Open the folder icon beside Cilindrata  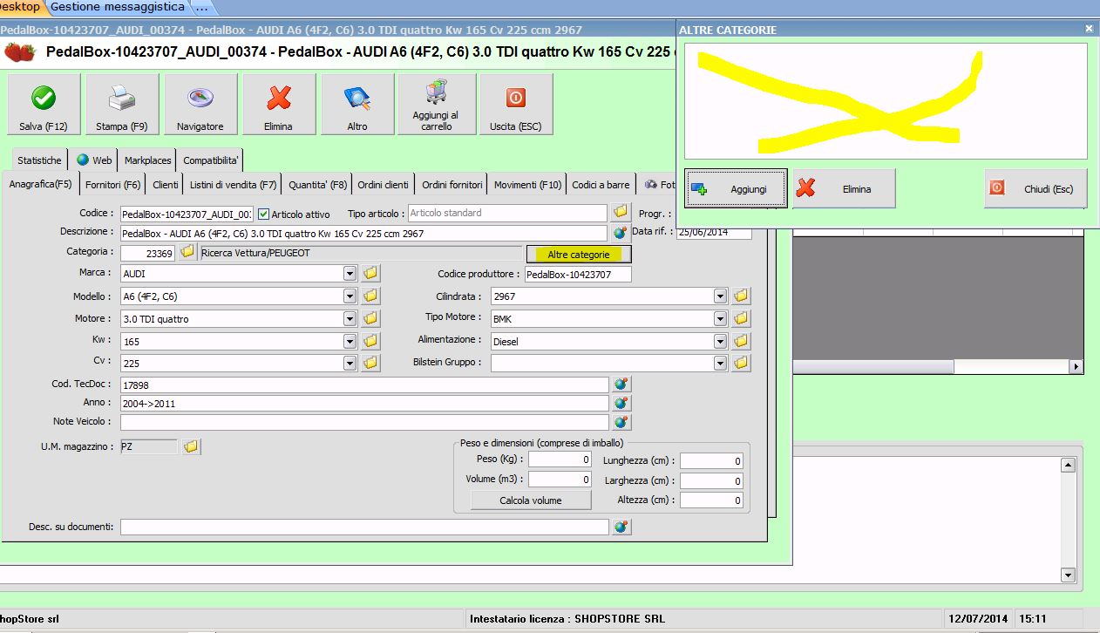coord(741,296)
